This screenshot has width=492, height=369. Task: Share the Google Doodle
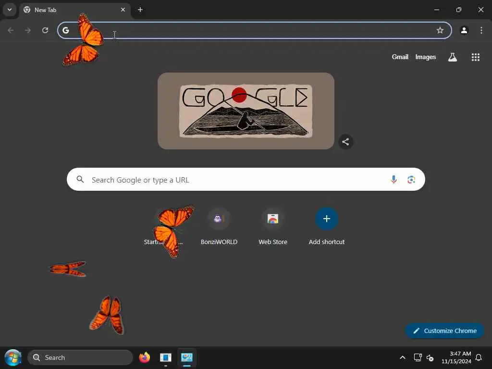click(345, 142)
